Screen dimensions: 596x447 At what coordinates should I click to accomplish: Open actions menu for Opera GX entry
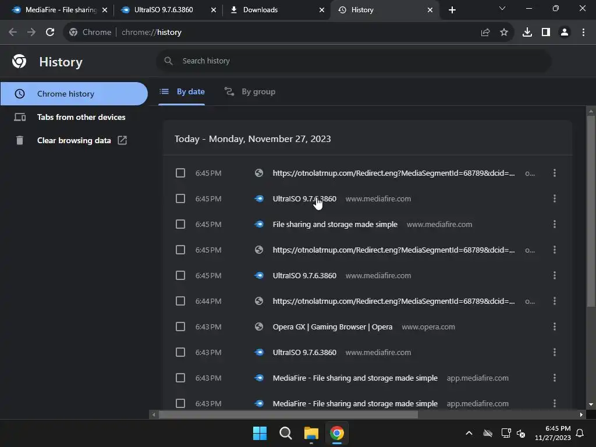tap(555, 327)
